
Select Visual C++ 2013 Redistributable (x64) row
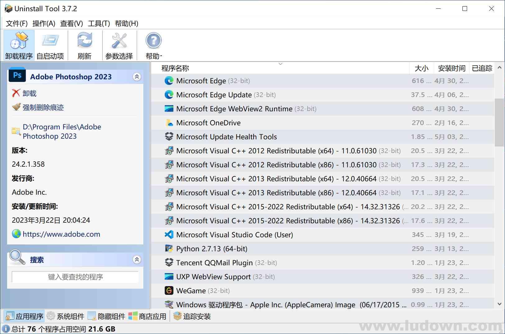[x=323, y=179]
